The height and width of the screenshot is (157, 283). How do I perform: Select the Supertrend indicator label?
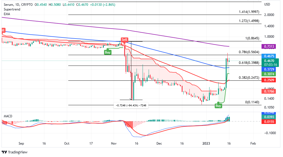click(12, 9)
